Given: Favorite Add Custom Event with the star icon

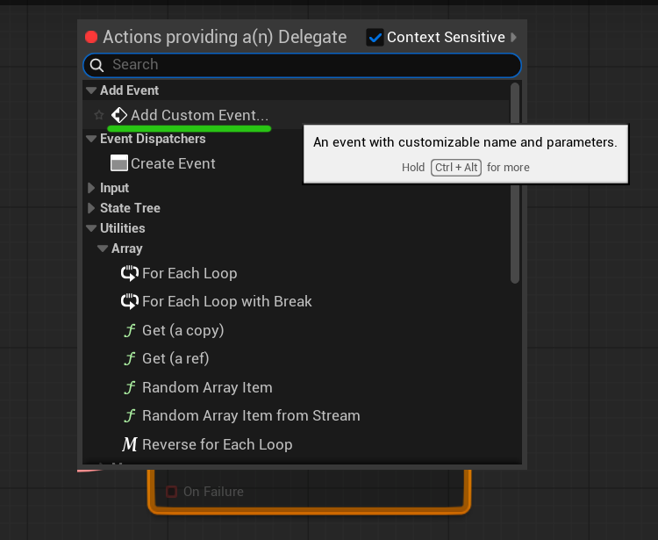Looking at the screenshot, I should 99,115.
